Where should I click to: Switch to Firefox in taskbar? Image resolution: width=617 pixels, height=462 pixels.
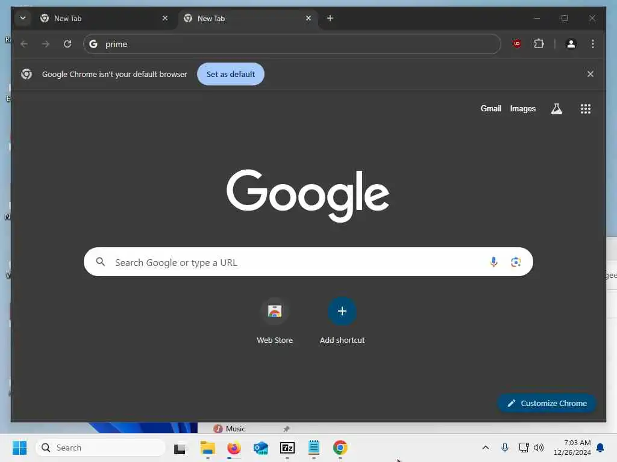[234, 448]
